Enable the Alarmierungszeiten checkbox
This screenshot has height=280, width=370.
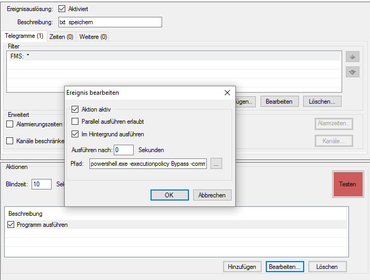point(10,124)
